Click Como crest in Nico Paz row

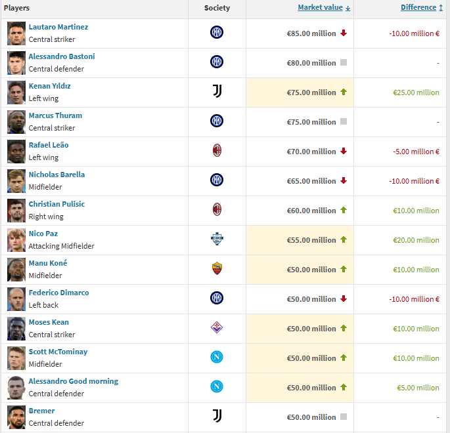(x=217, y=239)
